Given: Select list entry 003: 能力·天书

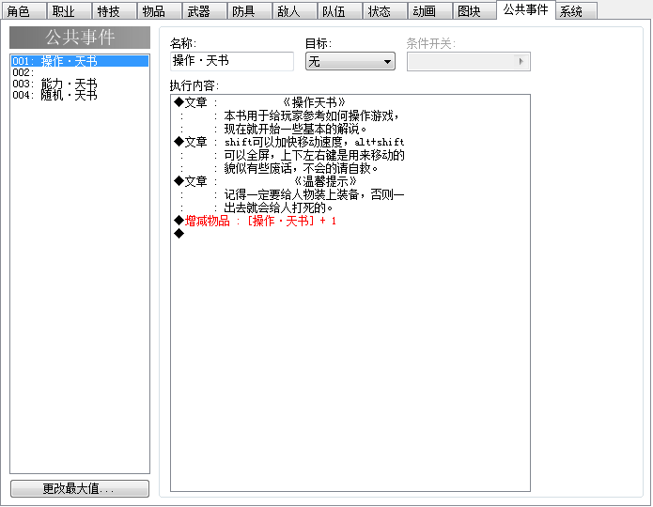Looking at the screenshot, I should coord(80,84).
